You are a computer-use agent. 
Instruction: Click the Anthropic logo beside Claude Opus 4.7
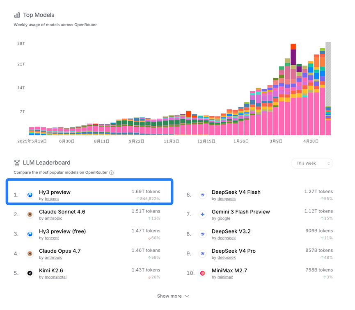click(30, 254)
